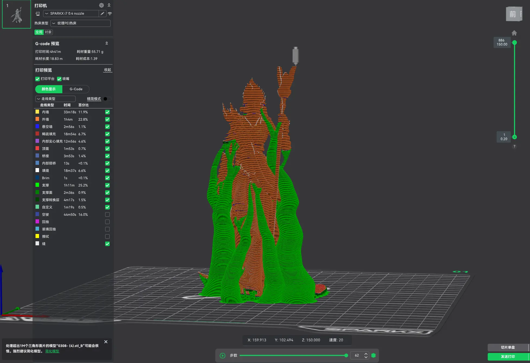Select the 对象 tab

48,32
